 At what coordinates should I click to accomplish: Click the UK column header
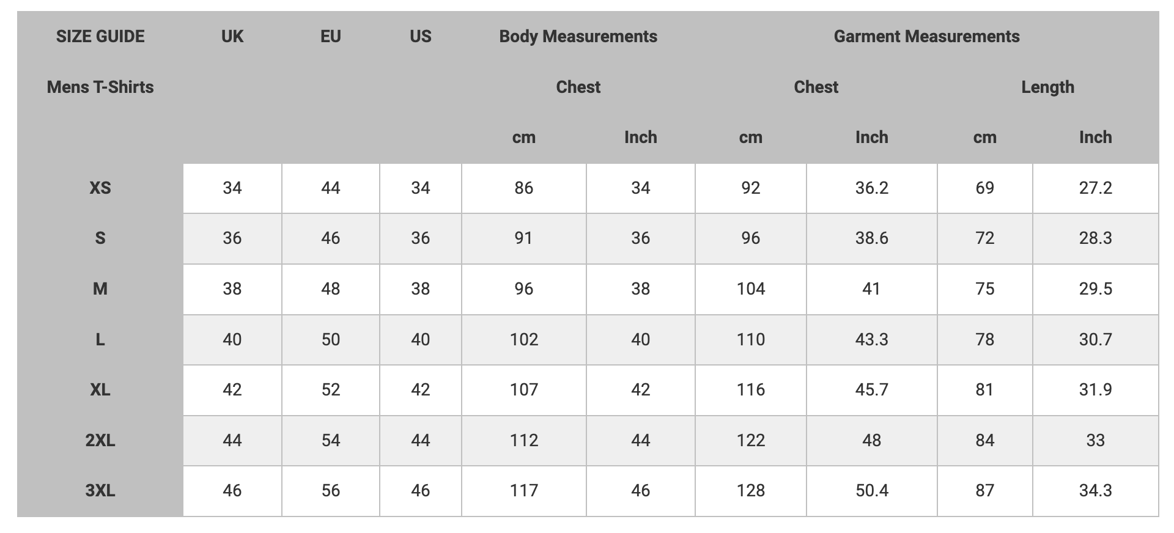coord(232,37)
